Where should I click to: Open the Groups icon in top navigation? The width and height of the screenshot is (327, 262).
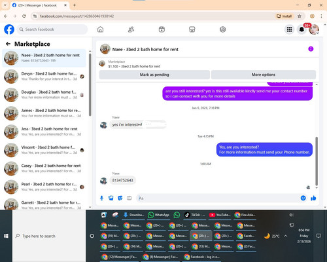click(x=222, y=29)
